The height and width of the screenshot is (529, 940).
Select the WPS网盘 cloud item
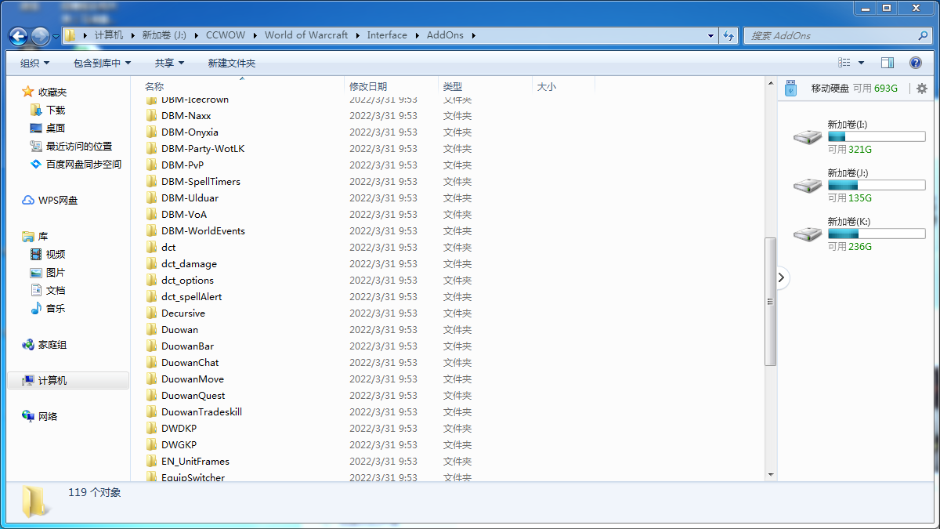(x=57, y=201)
